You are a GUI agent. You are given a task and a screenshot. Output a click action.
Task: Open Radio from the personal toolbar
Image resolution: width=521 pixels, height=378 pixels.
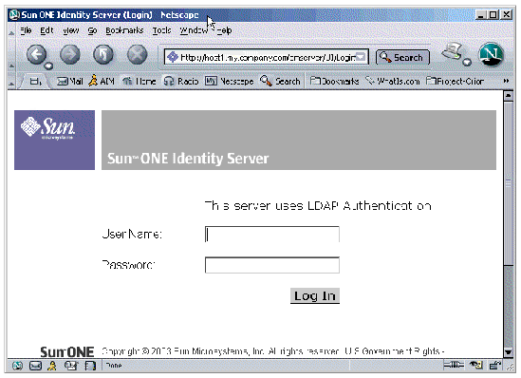(181, 81)
